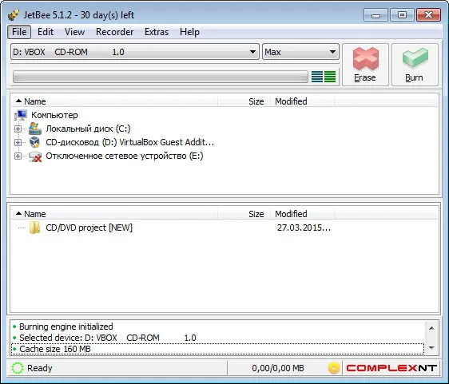Click the Erase disc red X icon
This screenshot has width=449, height=384.
(365, 59)
